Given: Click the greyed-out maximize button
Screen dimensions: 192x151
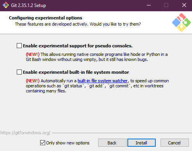Looking at the screenshot, I should (166, 5).
